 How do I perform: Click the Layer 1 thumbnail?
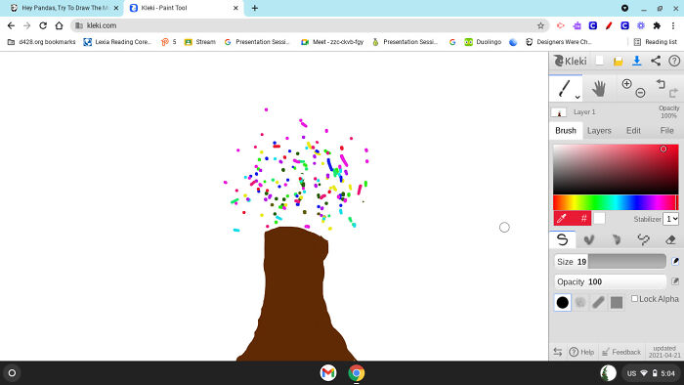point(559,112)
